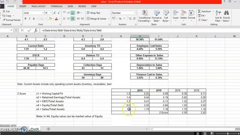This screenshot has width=240, height=135.
Task: Switch to Normal view in status bar
Action: [x=198, y=133]
